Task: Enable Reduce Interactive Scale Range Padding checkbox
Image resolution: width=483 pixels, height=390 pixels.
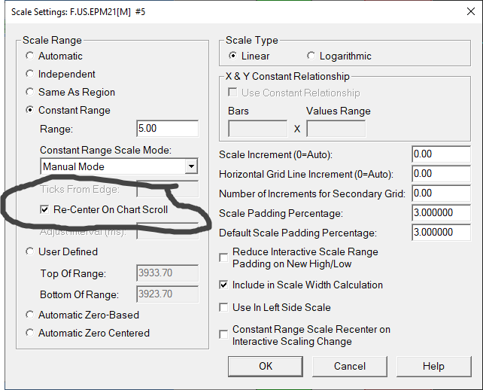Action: pyautogui.click(x=223, y=257)
